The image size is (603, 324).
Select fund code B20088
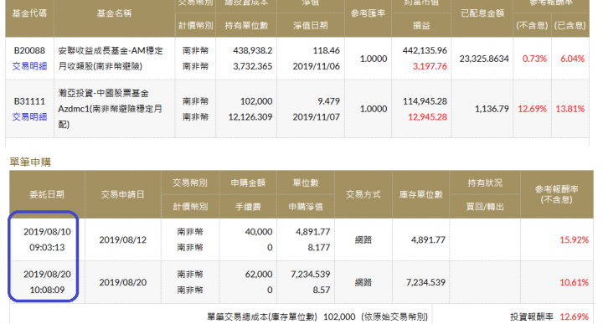click(29, 50)
